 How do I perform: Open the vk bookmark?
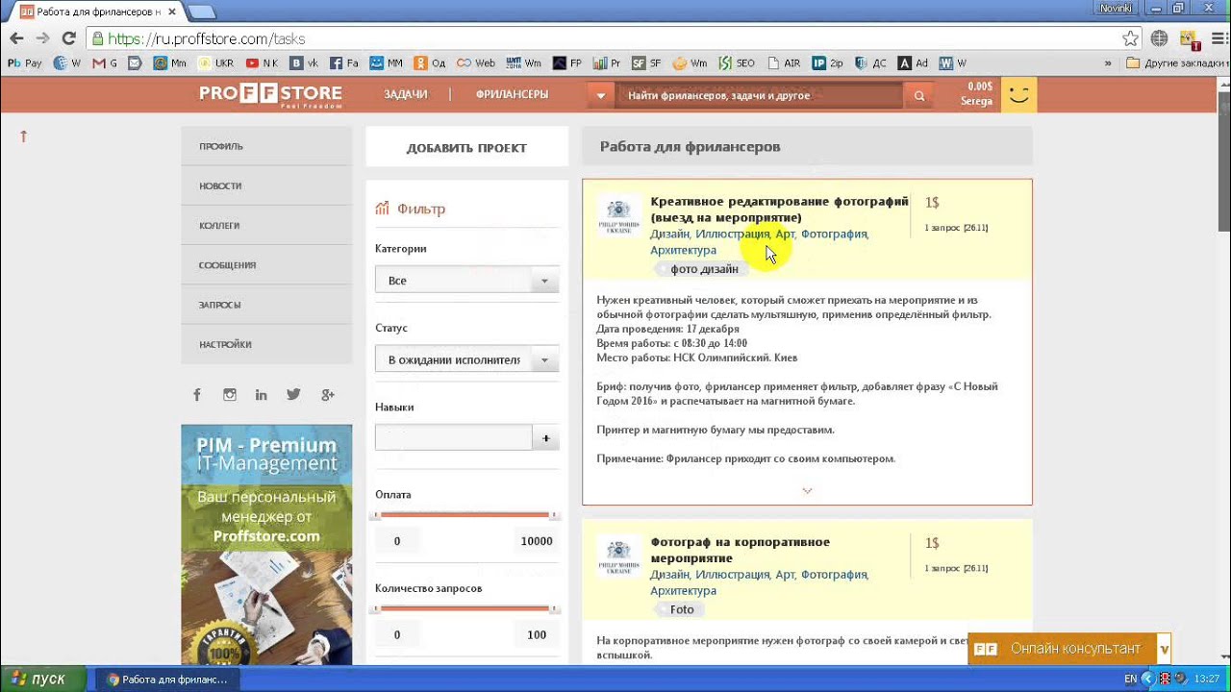pos(304,63)
